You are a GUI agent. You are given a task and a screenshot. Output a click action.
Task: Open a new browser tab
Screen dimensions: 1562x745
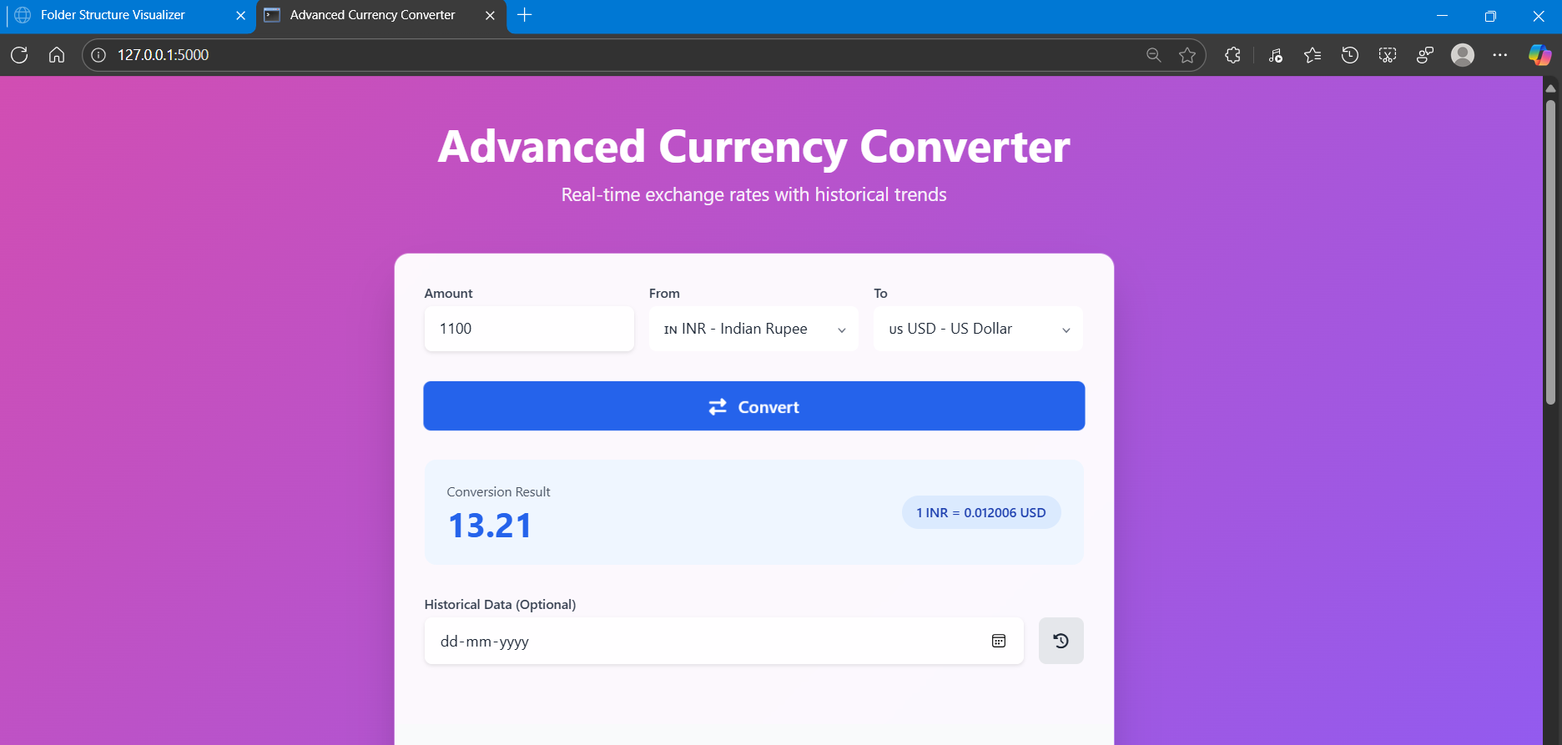pyautogui.click(x=525, y=15)
